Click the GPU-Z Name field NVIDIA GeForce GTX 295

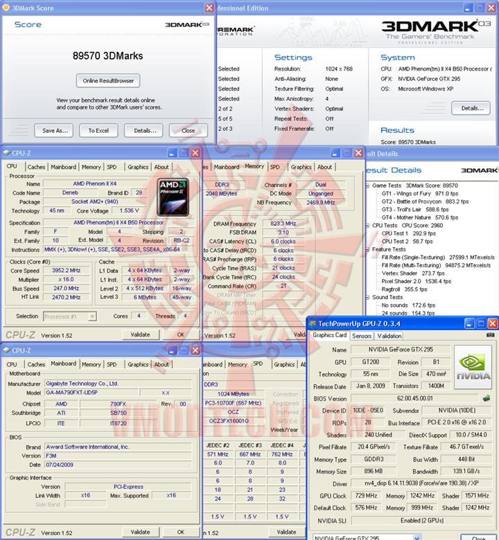(401, 350)
